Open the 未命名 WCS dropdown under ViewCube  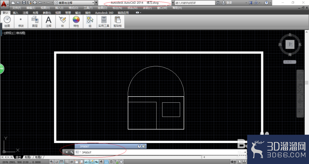click(x=290, y=62)
